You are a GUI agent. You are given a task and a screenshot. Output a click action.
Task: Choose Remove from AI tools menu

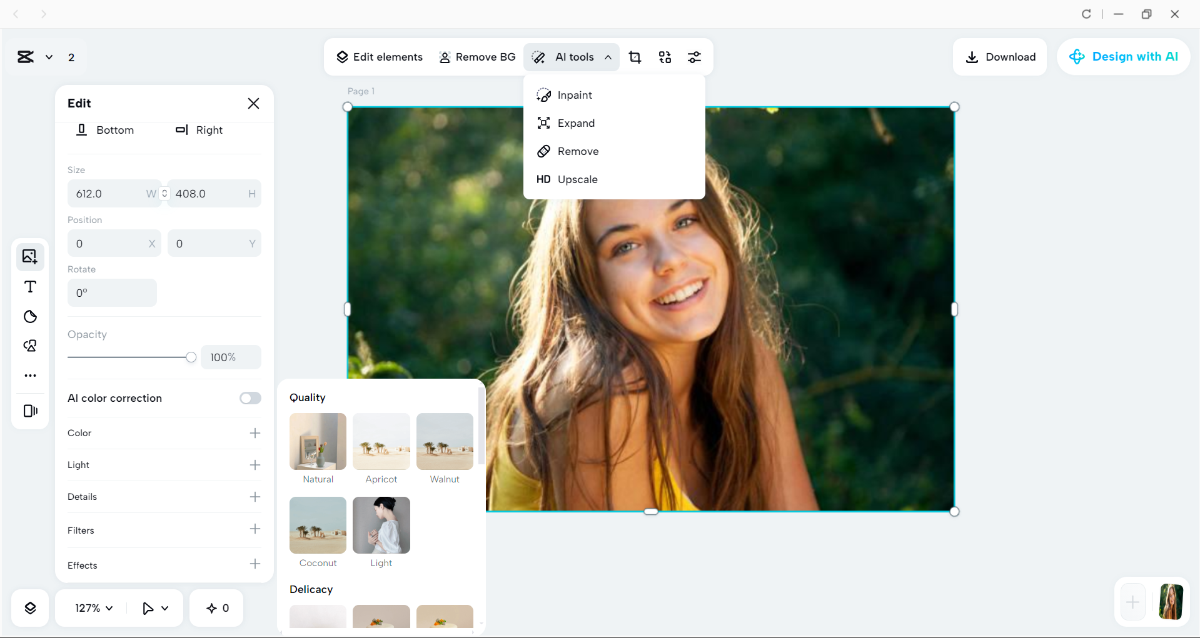coord(614,151)
